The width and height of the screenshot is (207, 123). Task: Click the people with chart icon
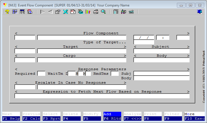pos(123,12)
